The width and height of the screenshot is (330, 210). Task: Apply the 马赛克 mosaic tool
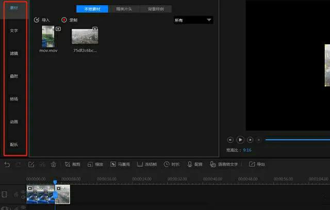(120, 164)
